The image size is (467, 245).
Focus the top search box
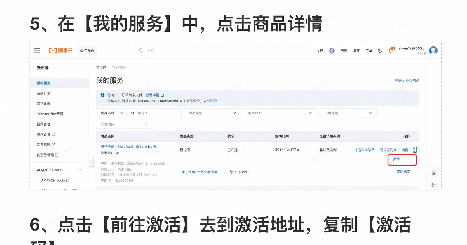point(223,51)
